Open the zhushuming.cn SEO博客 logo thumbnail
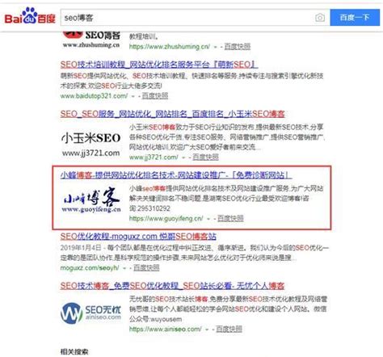 coord(91,40)
